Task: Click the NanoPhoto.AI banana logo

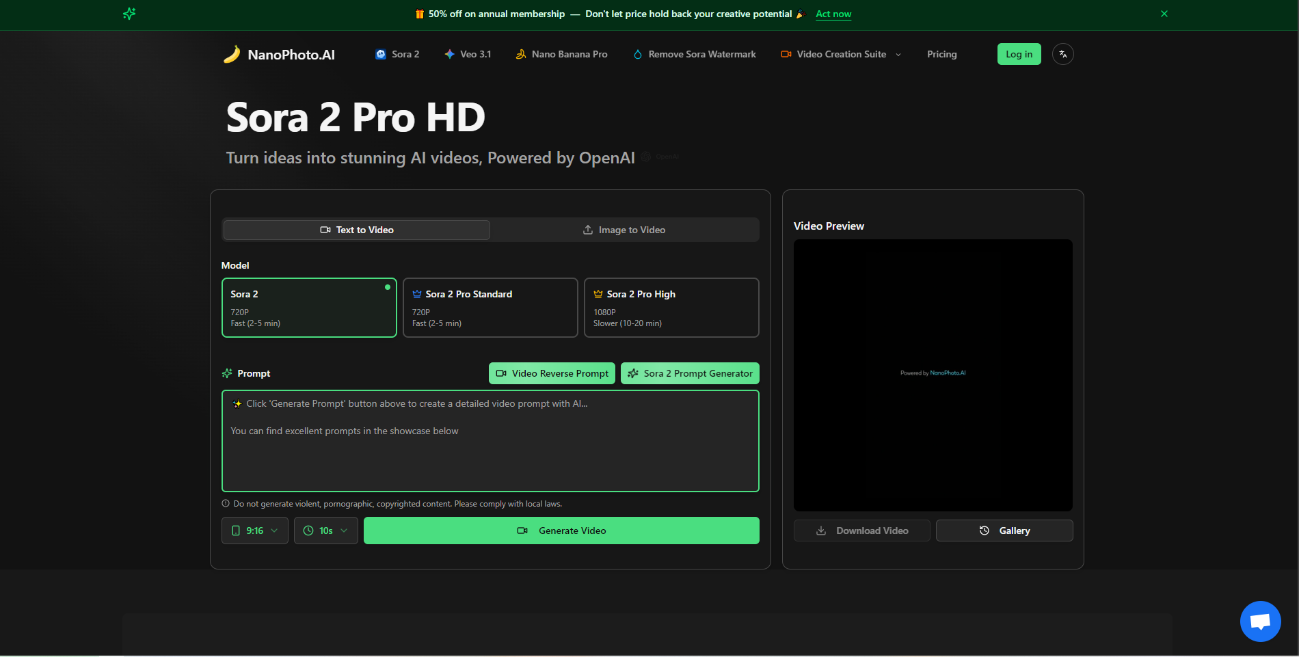Action: (232, 54)
